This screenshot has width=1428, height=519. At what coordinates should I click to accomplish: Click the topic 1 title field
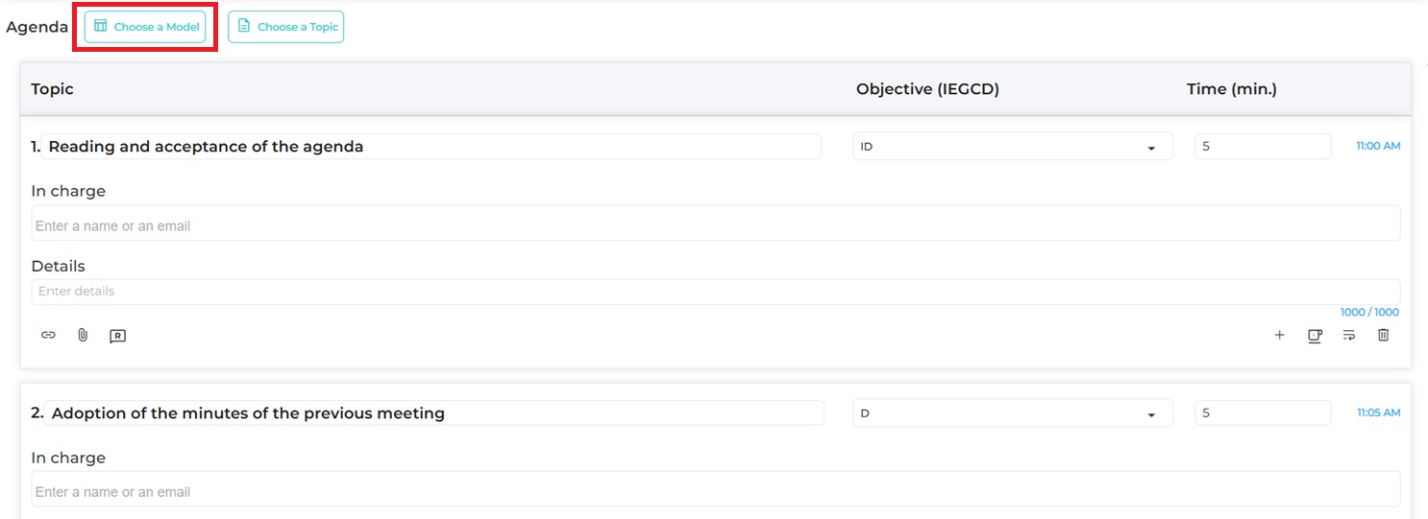pyautogui.click(x=432, y=147)
